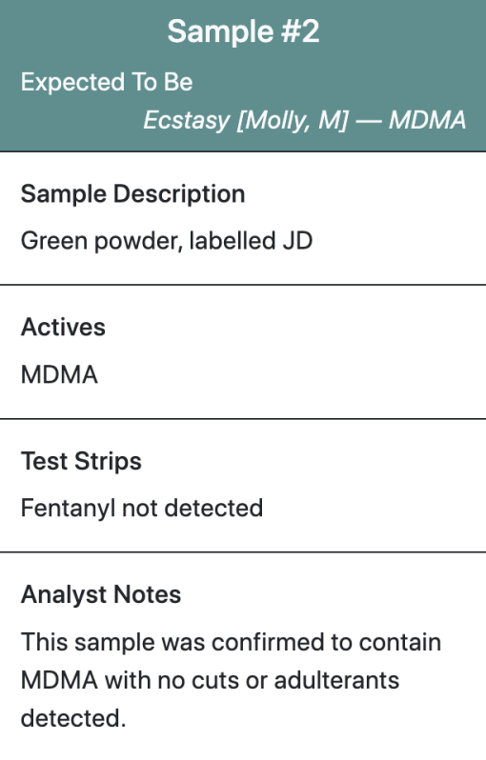Viewport: 486px width, 760px height.
Task: Click the word 'adulterants' in analyst notes
Action: [x=336, y=680]
